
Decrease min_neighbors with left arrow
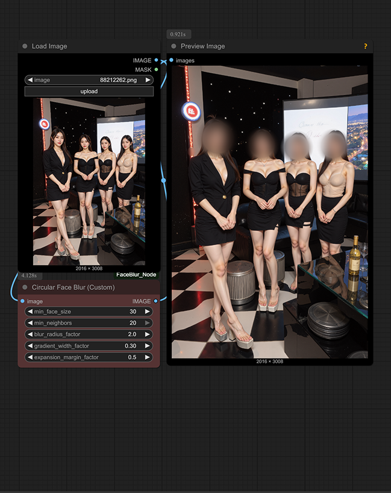[30, 322]
